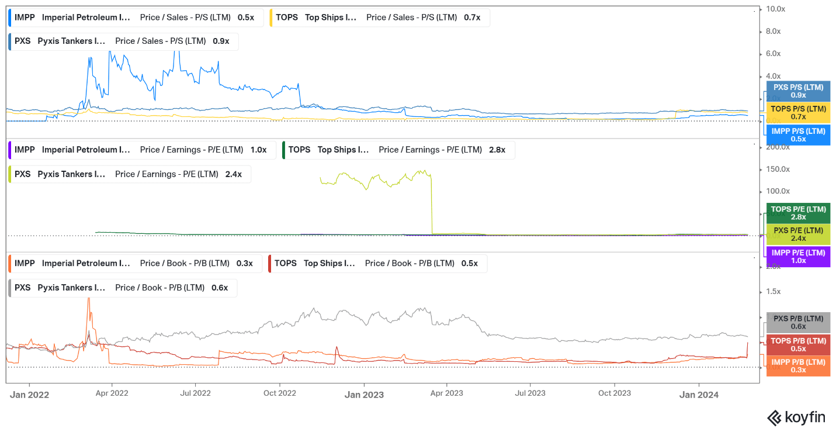The width and height of the screenshot is (836, 432).
Task: Click the Koyfin logo icon
Action: [774, 417]
